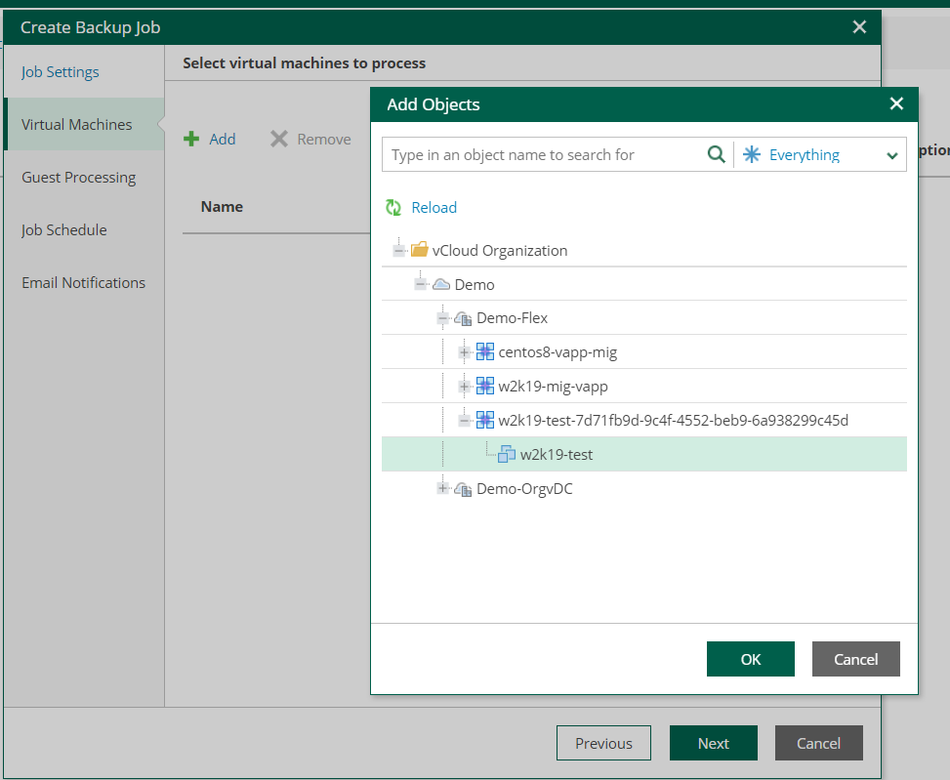Confirm selection with the OK button
Image resolution: width=950 pixels, height=780 pixels.
click(x=750, y=659)
